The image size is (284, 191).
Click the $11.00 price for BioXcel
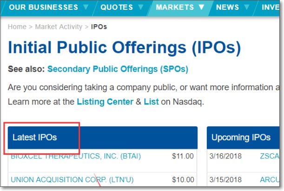coord(183,156)
